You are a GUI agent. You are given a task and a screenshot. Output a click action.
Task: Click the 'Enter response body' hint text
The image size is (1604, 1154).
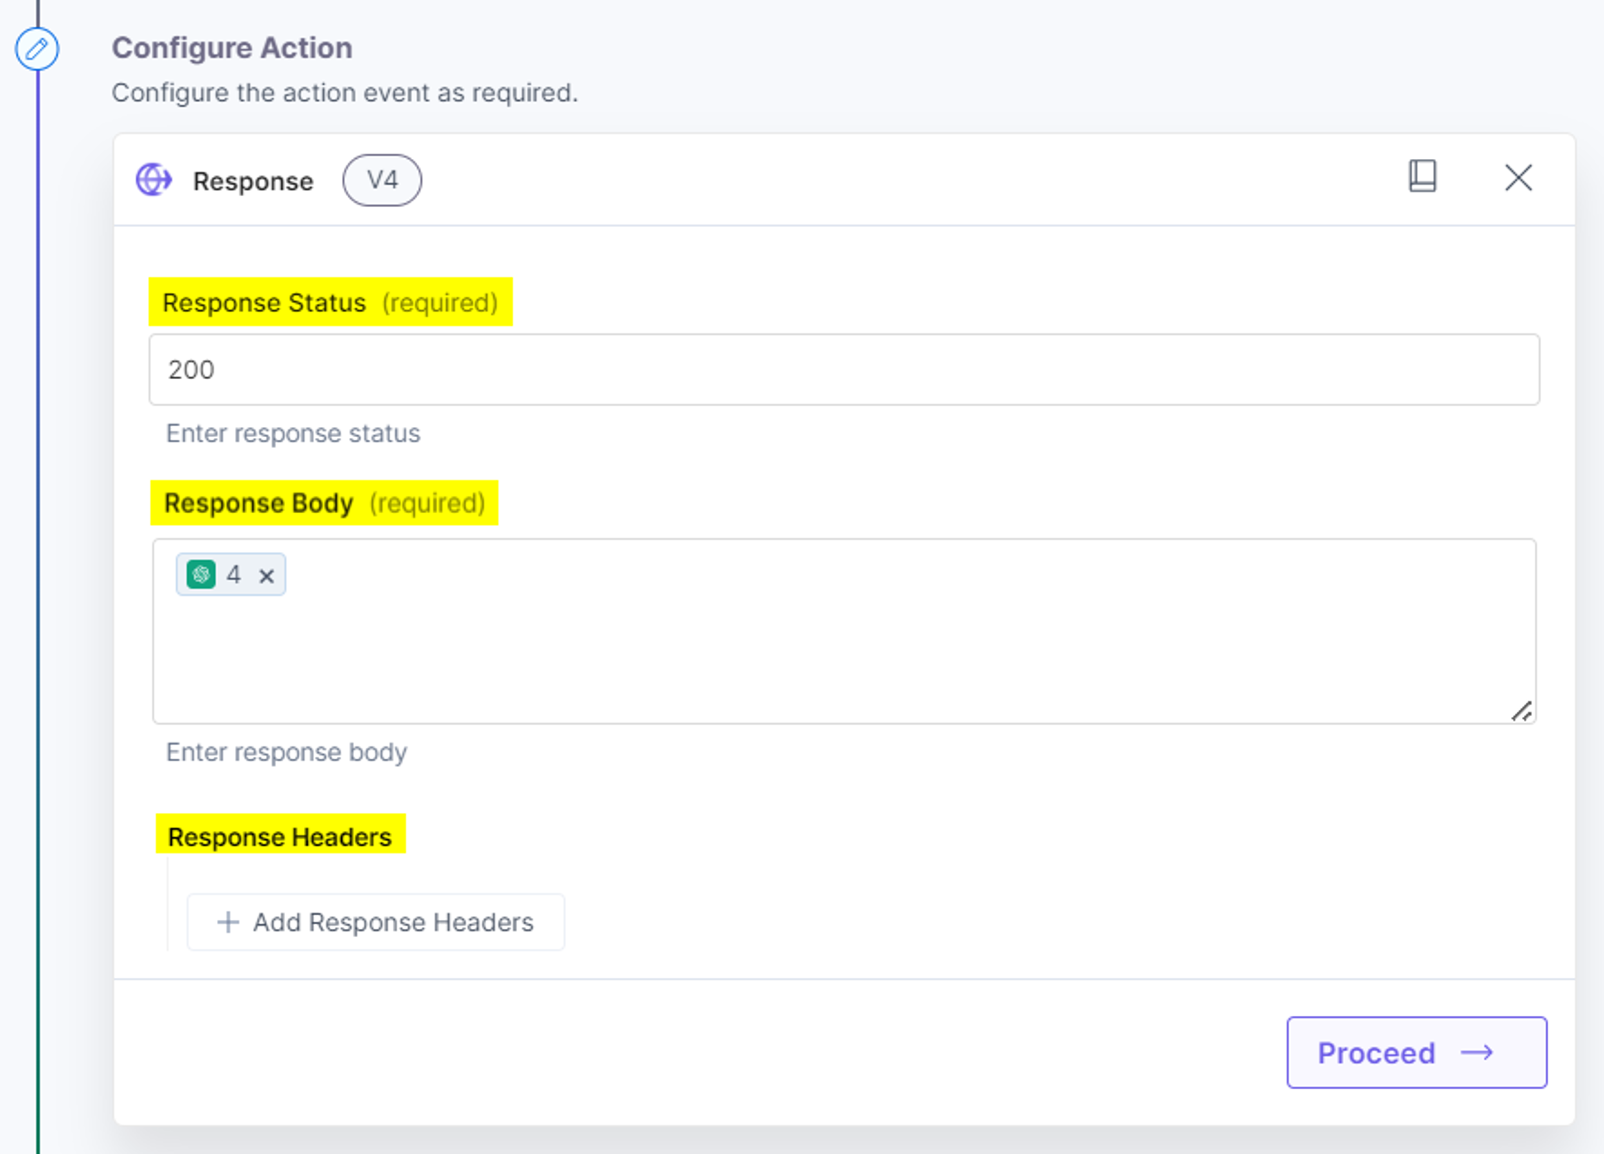(x=287, y=752)
